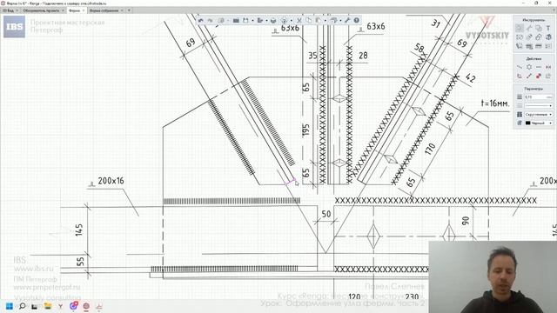Click the Redo arrow in the top toolbar
The width and height of the screenshot is (557, 313).
[210, 21]
